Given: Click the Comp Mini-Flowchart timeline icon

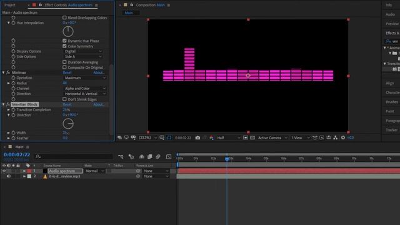Looking at the screenshot, I should tap(121, 157).
